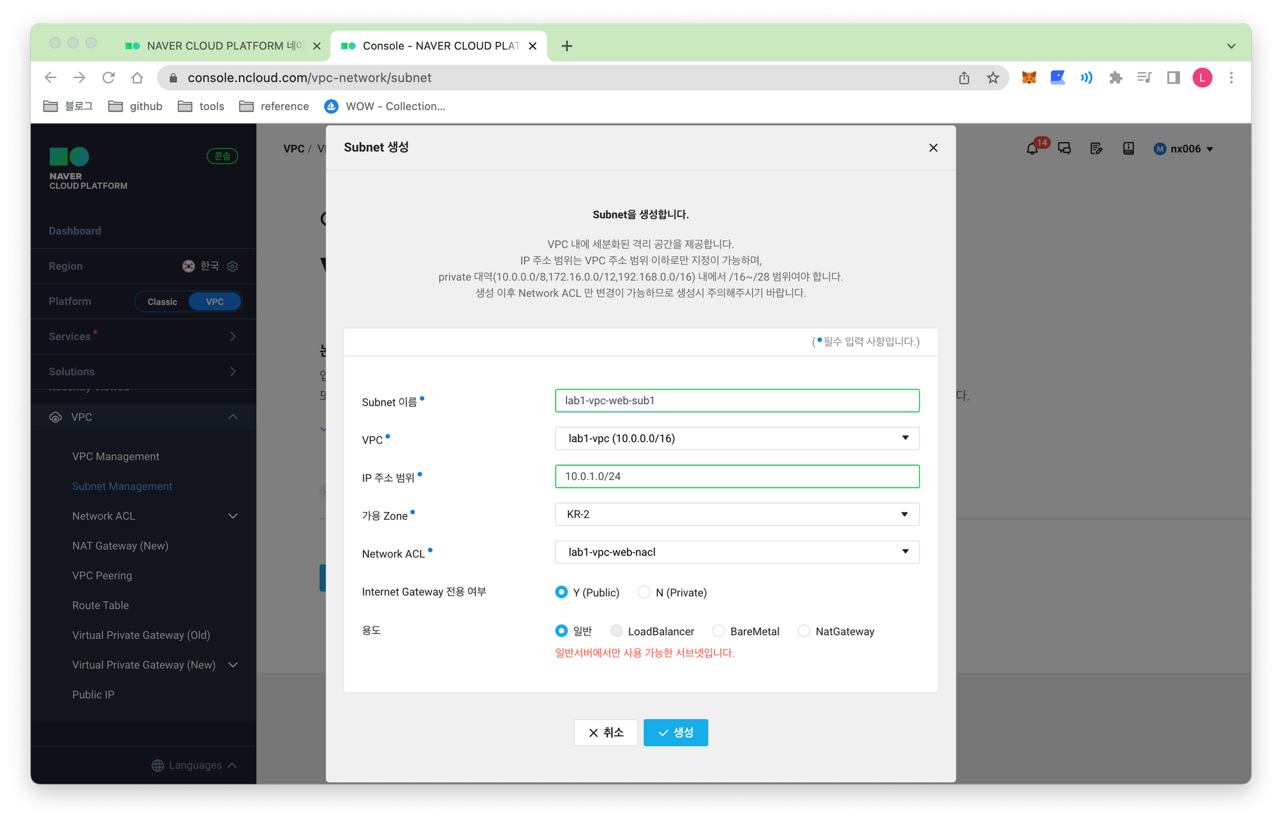
Task: Open Route Table in sidebar
Action: 100,605
